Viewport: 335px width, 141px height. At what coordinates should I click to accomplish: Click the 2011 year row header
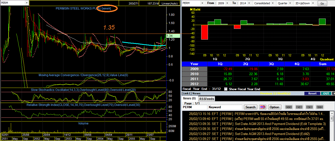(194, 79)
